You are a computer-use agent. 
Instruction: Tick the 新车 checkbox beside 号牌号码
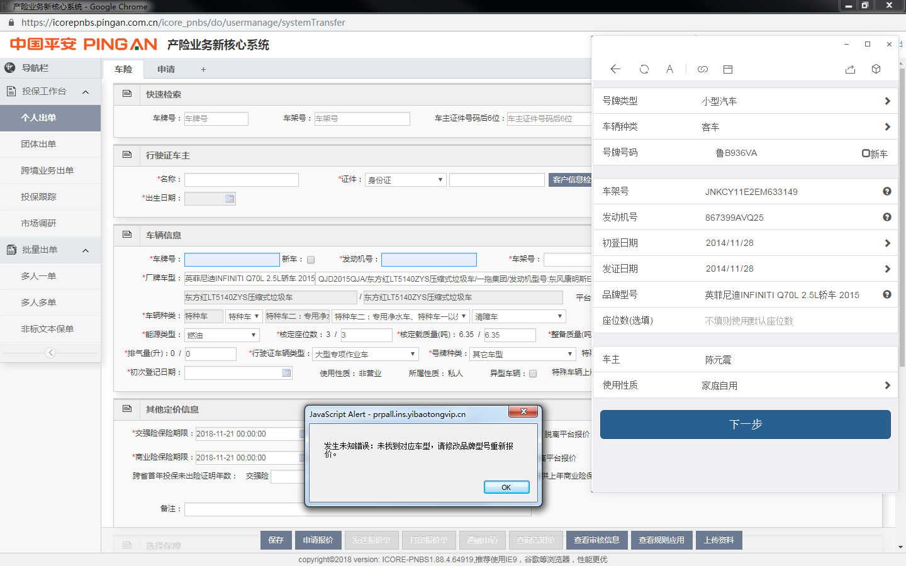click(x=866, y=153)
